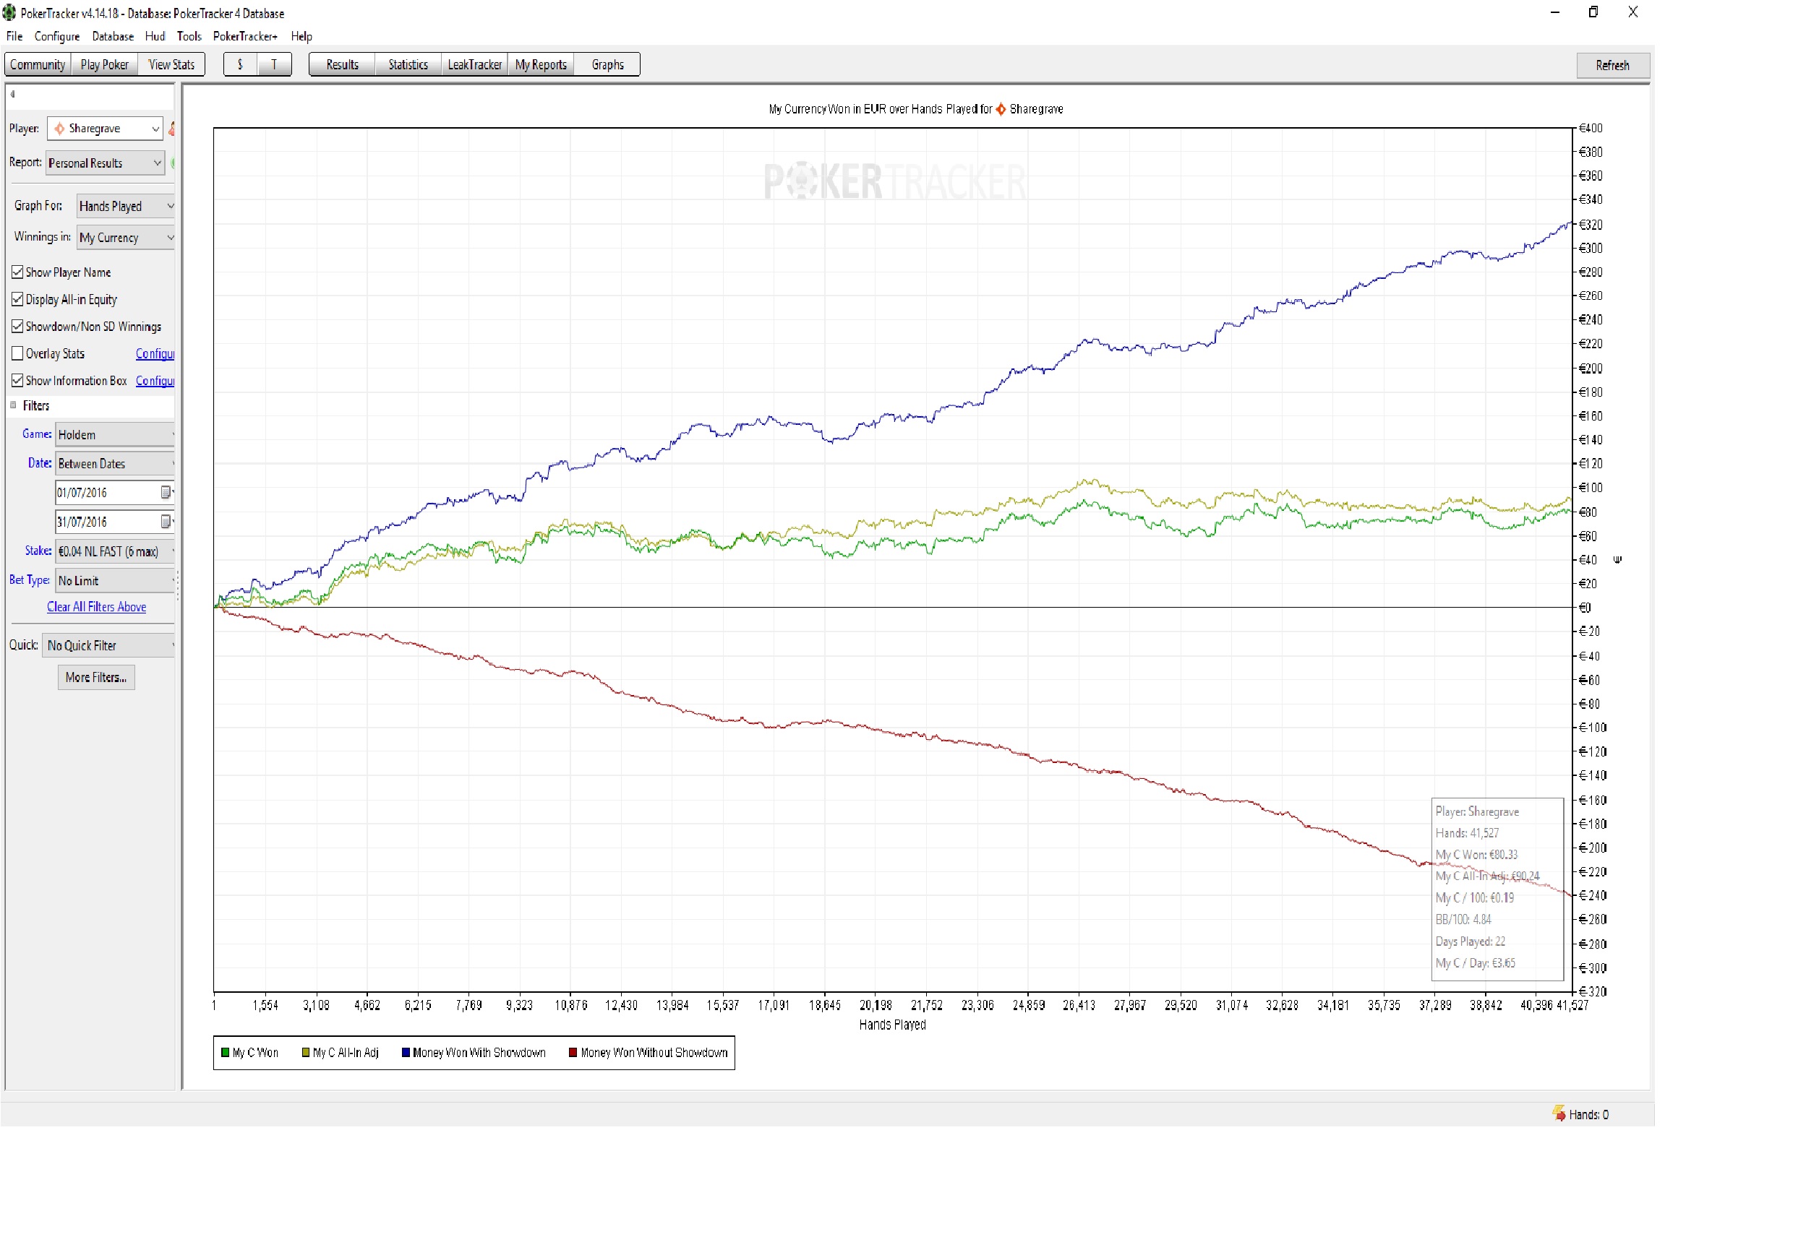Uncheck Display All-in Equity
Screen dimensions: 1819x1237
tap(17, 300)
